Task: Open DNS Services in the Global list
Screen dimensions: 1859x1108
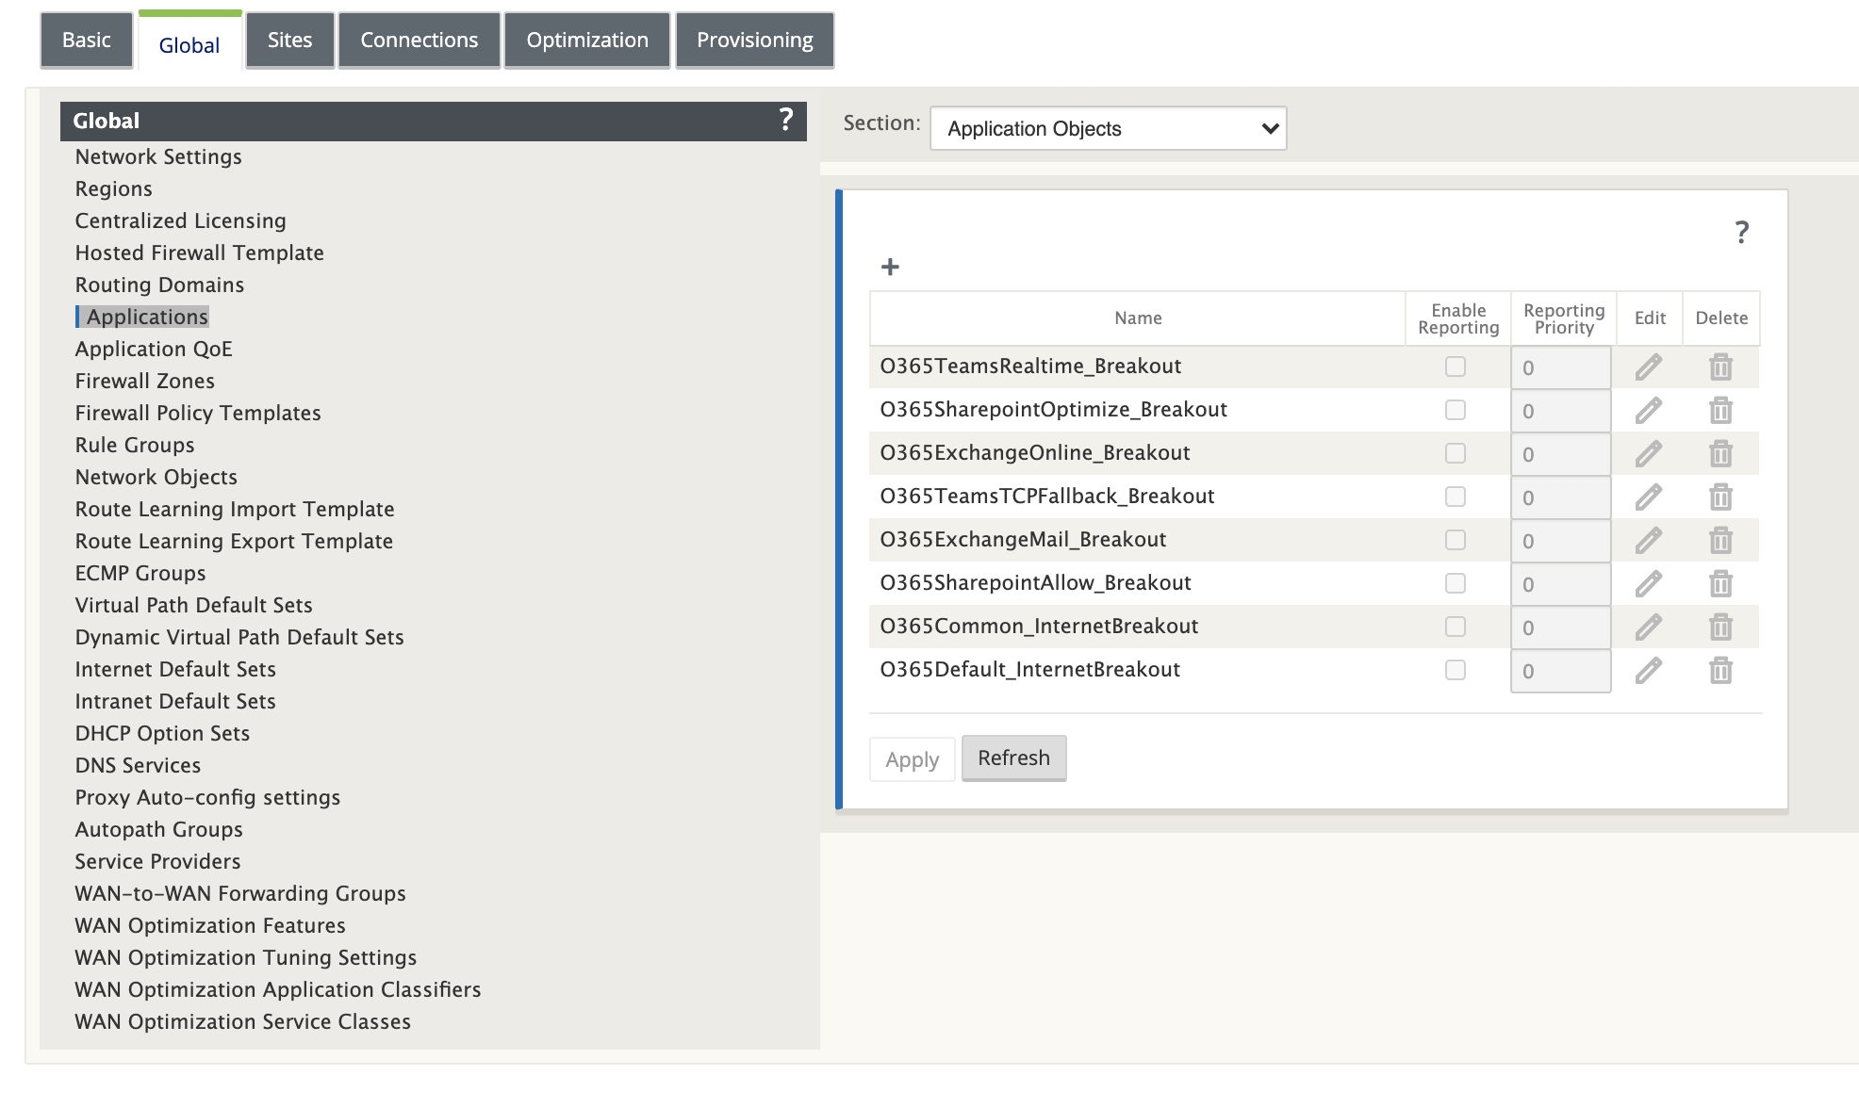Action: pyautogui.click(x=138, y=765)
